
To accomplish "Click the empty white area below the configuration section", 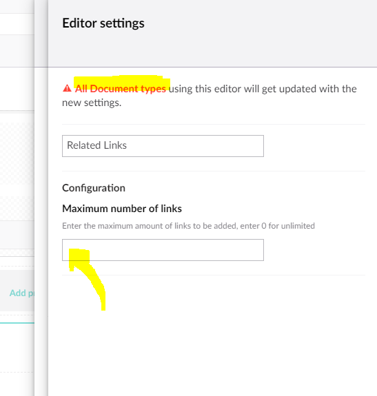I will pyautogui.click(x=214, y=336).
